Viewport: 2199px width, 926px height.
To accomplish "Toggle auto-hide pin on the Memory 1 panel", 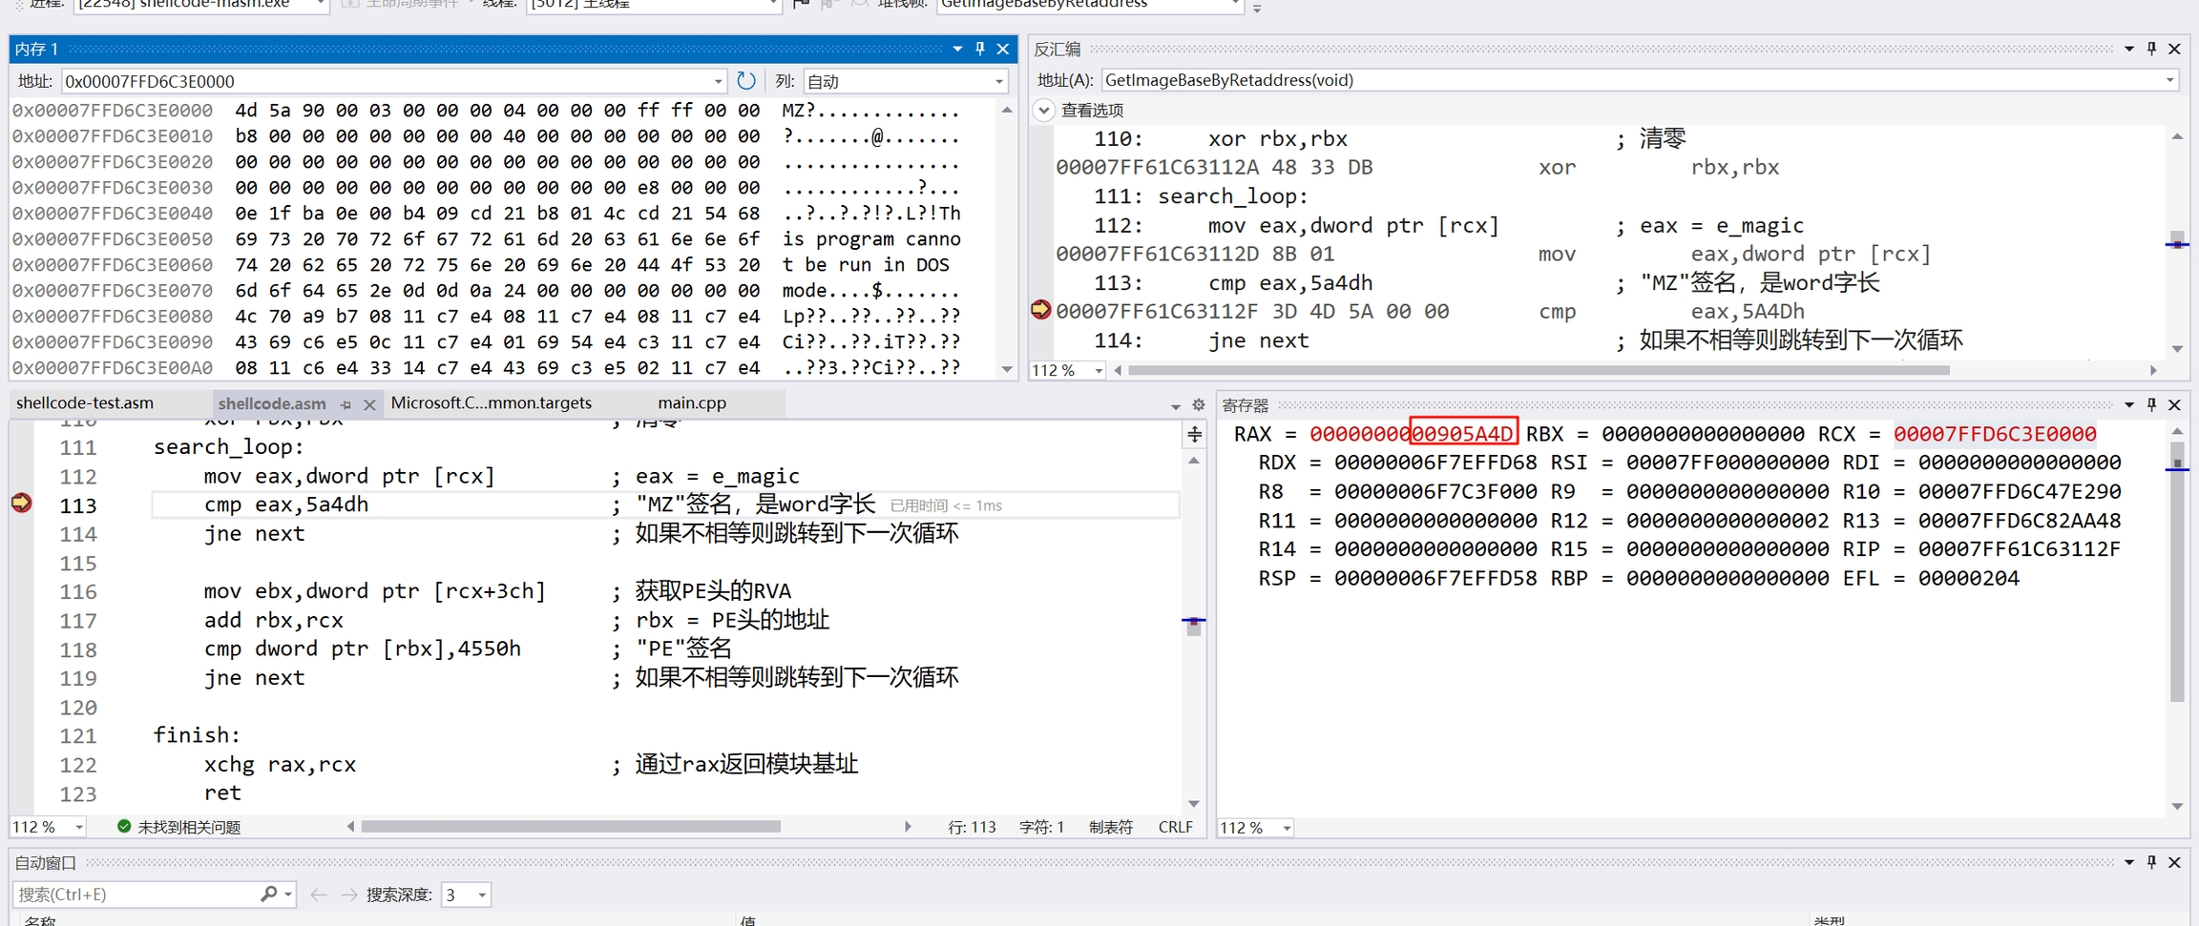I will [x=980, y=49].
